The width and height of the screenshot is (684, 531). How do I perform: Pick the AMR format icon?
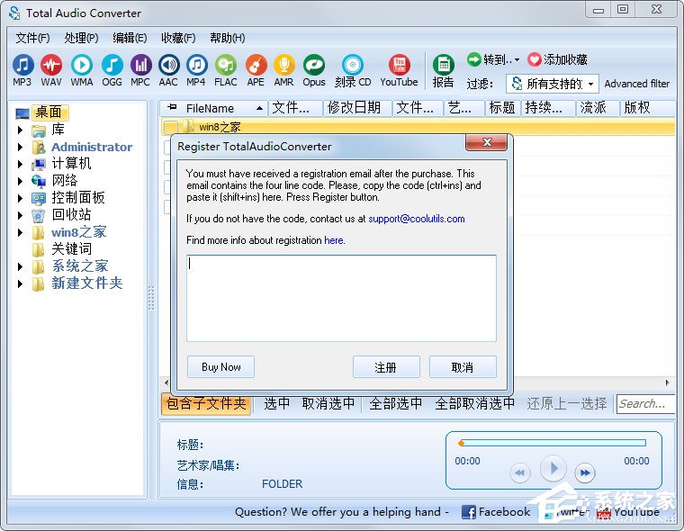pyautogui.click(x=284, y=70)
